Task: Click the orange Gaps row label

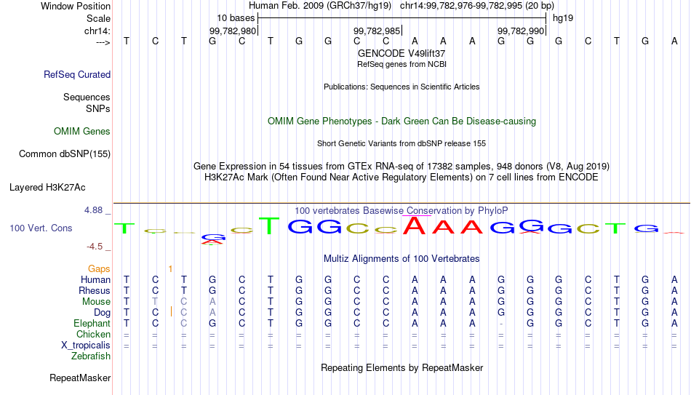Action: point(99,269)
